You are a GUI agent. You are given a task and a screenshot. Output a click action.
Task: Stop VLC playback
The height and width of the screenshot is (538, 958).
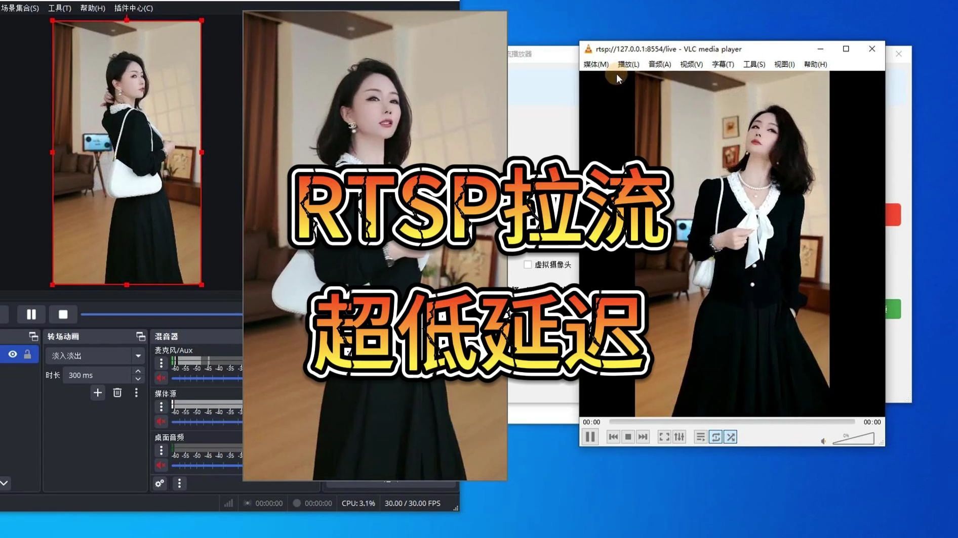[x=628, y=437]
